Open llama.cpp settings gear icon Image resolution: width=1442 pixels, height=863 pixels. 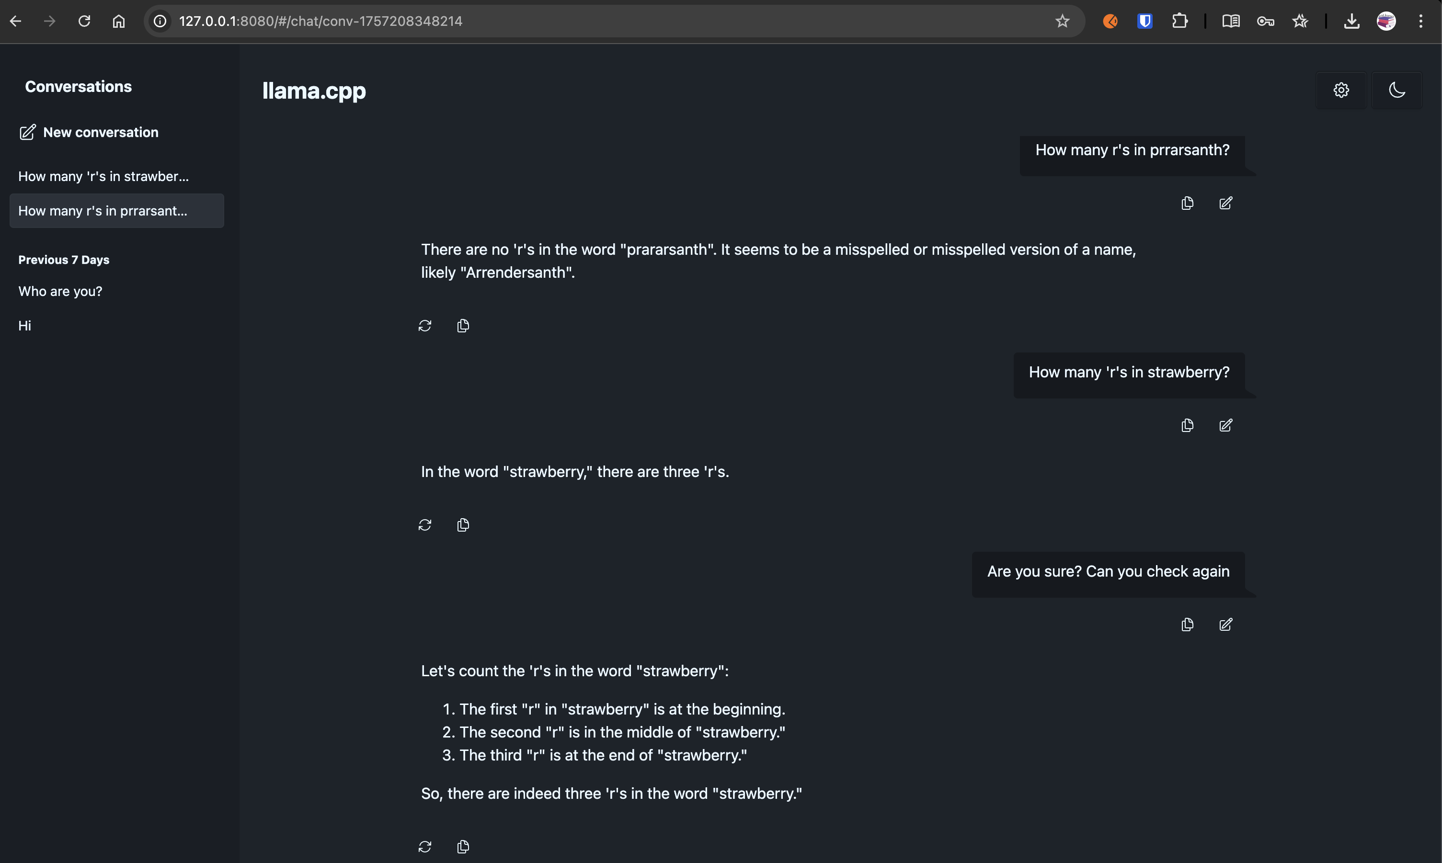(1341, 90)
